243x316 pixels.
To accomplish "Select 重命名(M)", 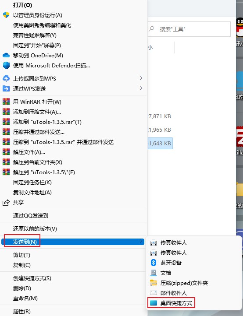I will tap(25, 298).
